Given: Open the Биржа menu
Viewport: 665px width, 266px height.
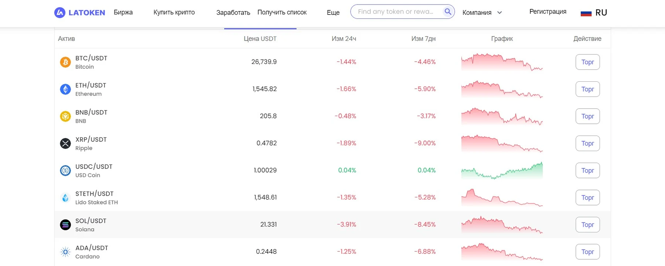Looking at the screenshot, I should [x=123, y=12].
